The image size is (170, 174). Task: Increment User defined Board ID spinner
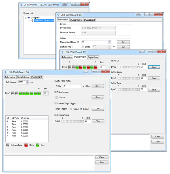(110, 41)
